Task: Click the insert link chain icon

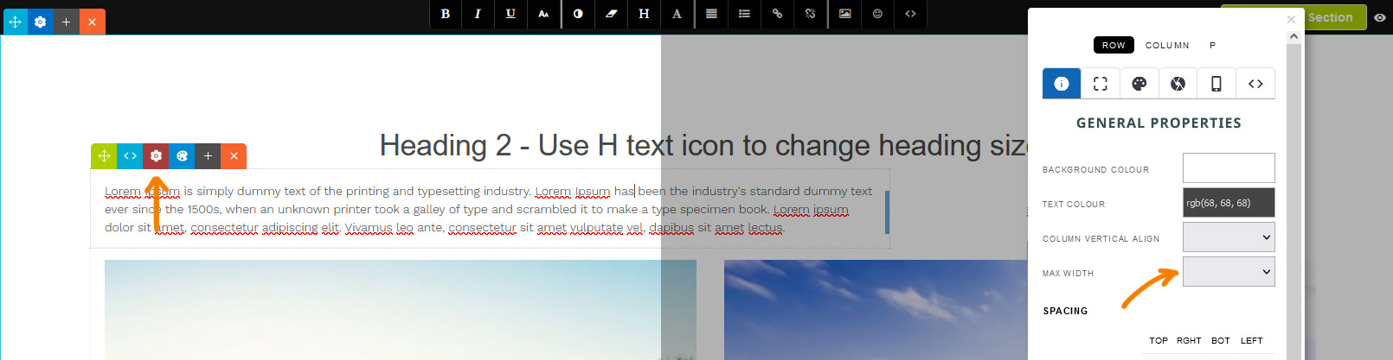Action: [x=777, y=14]
